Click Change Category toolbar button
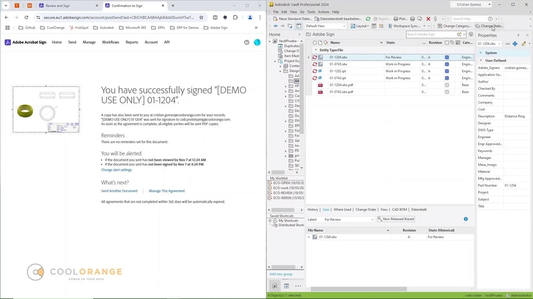Image resolution: width=533 pixels, height=299 pixels. tap(454, 26)
